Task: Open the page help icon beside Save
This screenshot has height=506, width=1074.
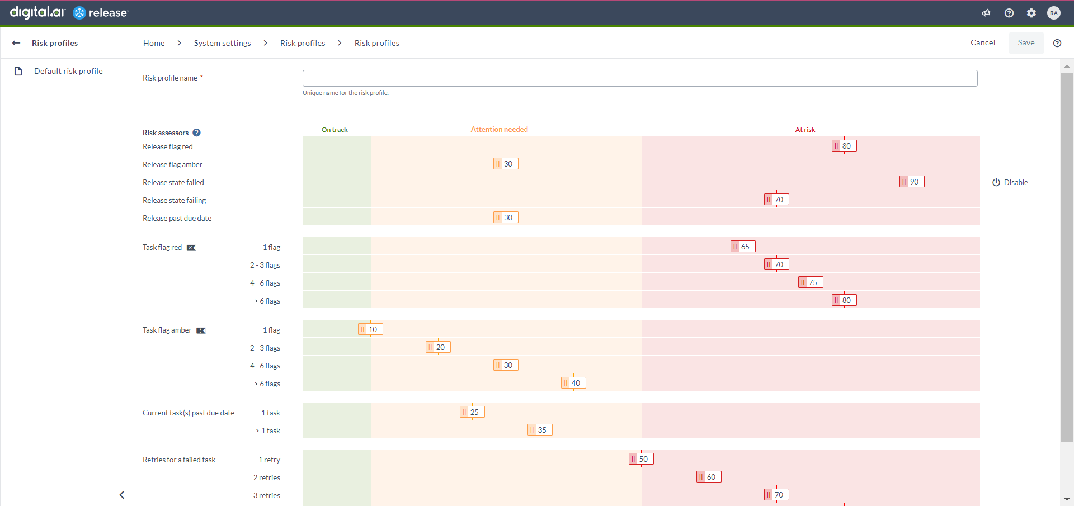Action: point(1057,43)
